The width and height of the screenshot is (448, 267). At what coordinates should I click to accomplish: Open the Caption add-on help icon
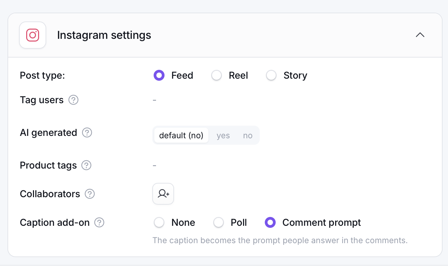coord(99,223)
